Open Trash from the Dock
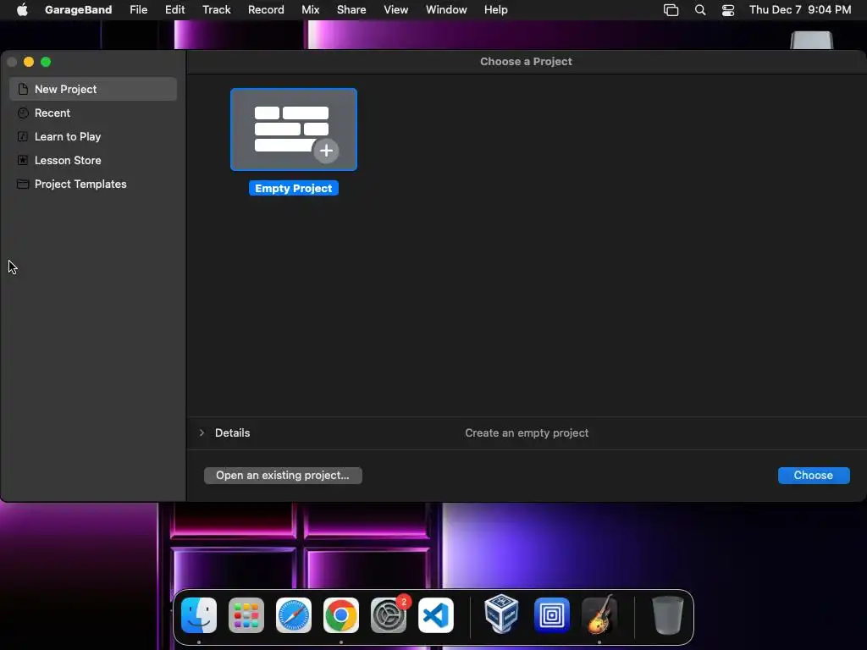This screenshot has width=867, height=650. pyautogui.click(x=667, y=615)
